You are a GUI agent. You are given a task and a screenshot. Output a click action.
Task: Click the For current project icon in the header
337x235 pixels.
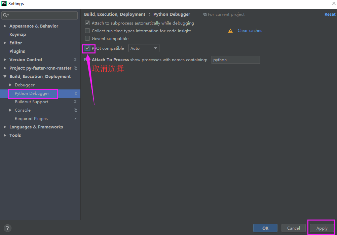click(x=205, y=14)
